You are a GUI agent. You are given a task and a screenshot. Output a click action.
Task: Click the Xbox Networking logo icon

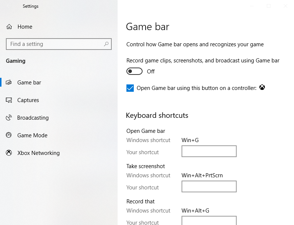[8, 153]
